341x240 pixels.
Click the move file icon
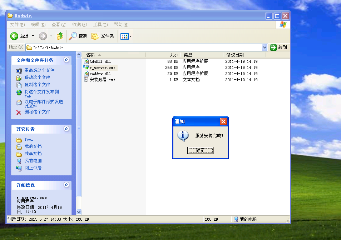click(19, 78)
